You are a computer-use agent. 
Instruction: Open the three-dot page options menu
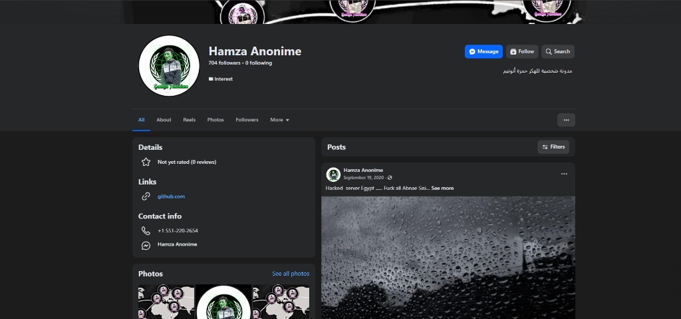coord(567,120)
